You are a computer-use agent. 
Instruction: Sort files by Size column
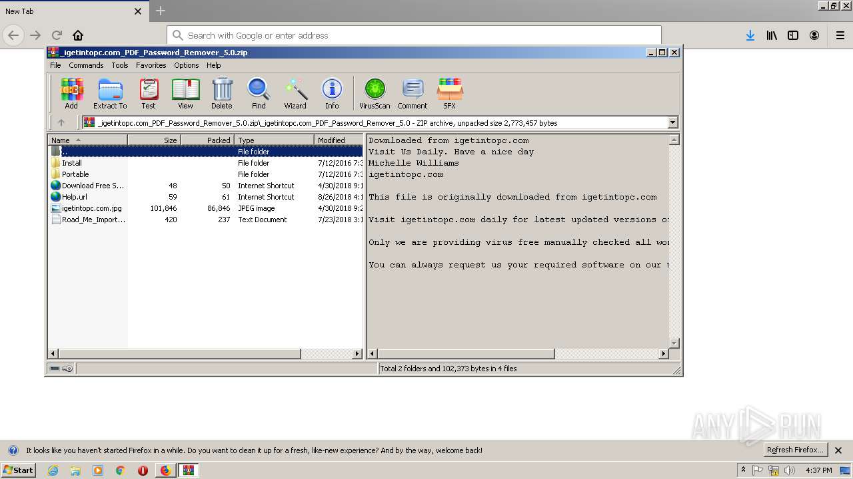[x=155, y=140]
